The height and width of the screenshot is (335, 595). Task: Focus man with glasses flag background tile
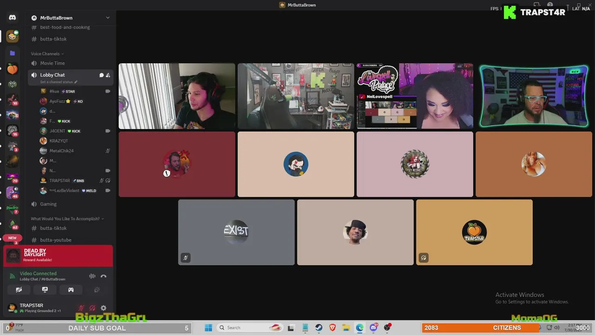534,96
